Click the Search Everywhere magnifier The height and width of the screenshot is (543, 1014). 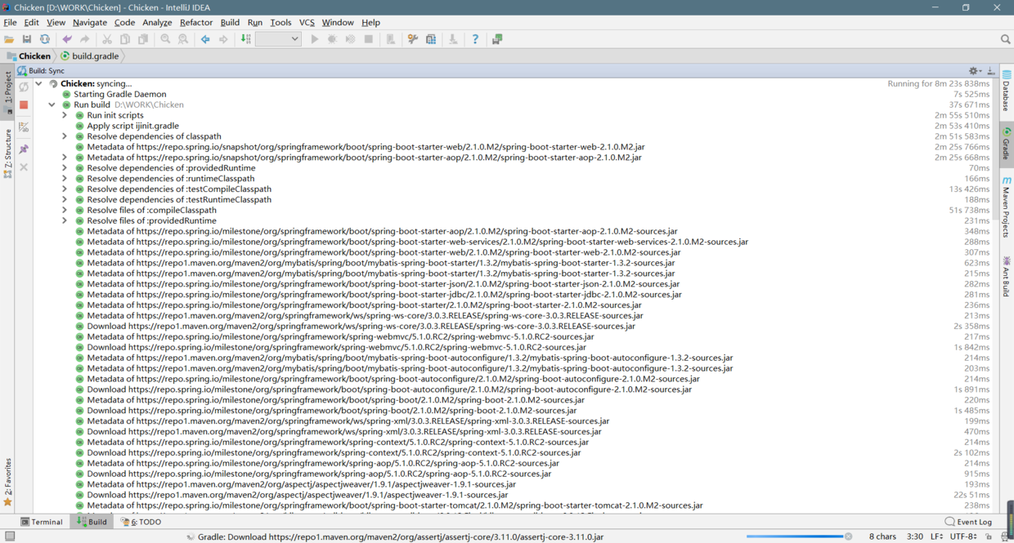pos(1005,39)
